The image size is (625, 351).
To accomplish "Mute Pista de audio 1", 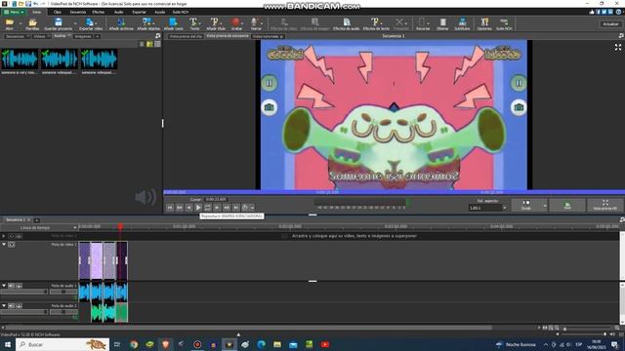I will point(11,286).
